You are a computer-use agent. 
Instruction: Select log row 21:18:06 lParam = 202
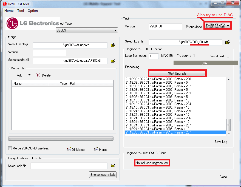coord(175,86)
